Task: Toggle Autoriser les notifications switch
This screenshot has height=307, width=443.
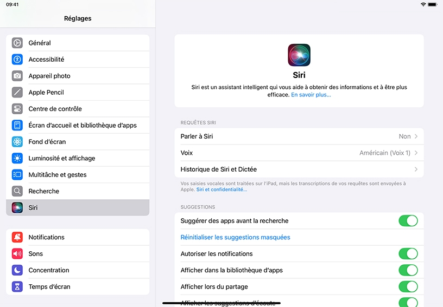Action: click(408, 254)
